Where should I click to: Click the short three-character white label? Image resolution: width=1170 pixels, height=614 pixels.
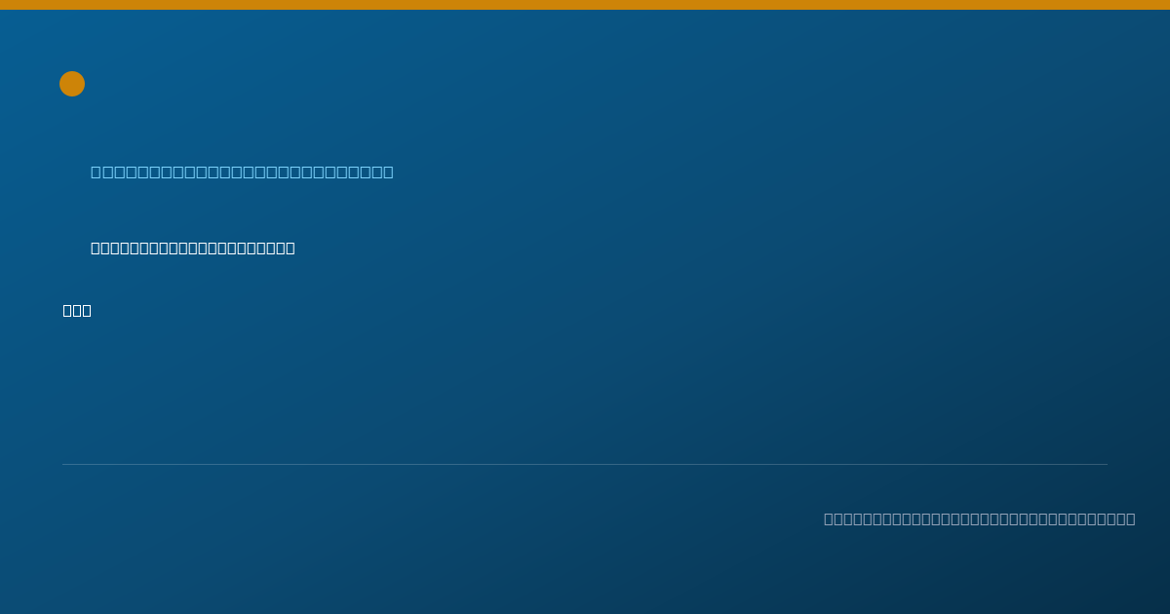point(77,310)
